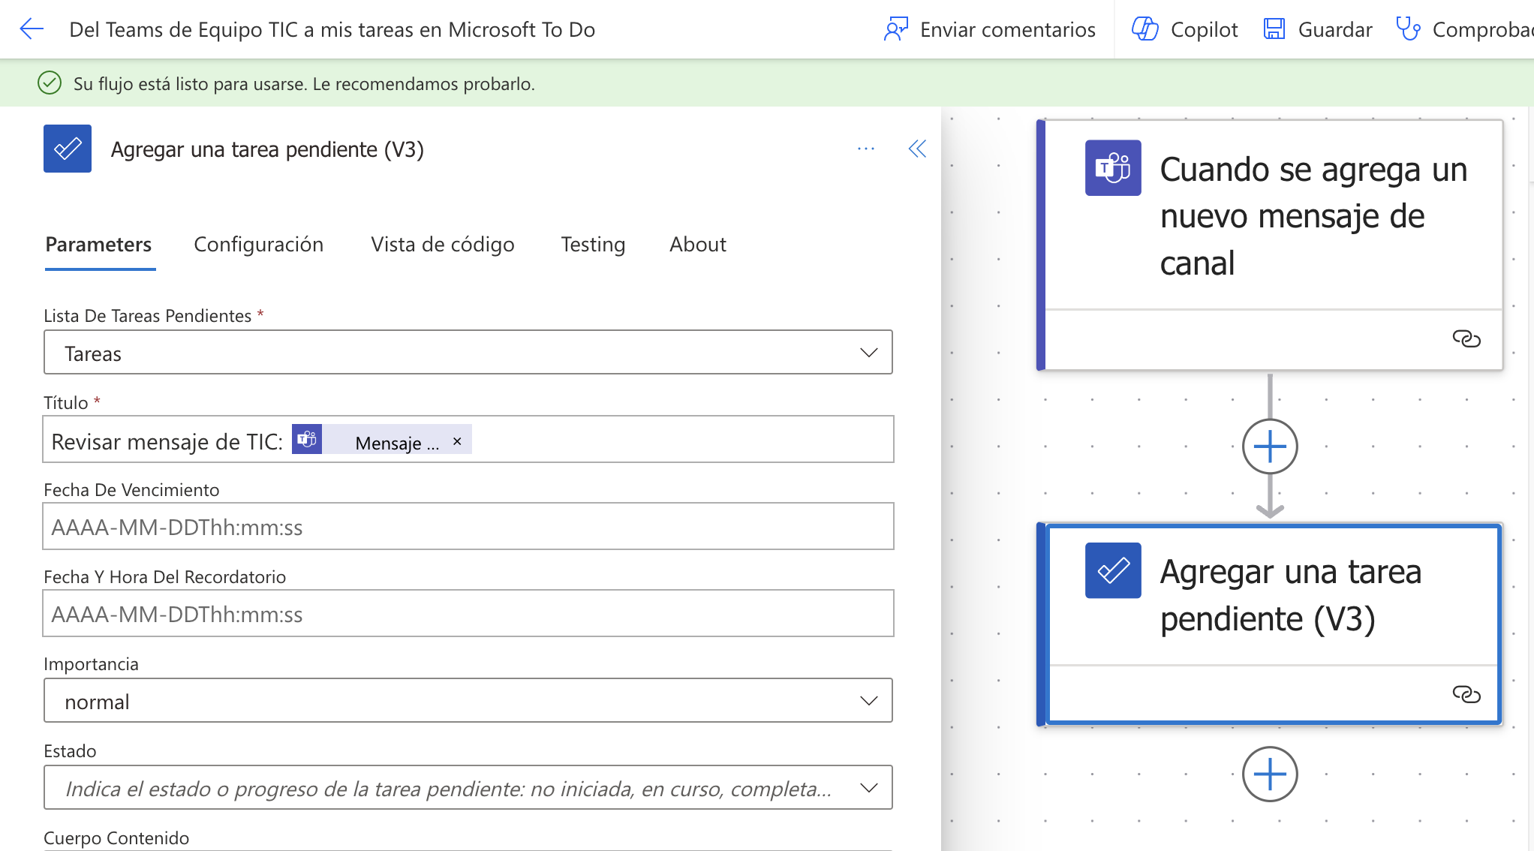The width and height of the screenshot is (1534, 851).
Task: Click Teams icon in Mensaje token
Action: coord(307,439)
